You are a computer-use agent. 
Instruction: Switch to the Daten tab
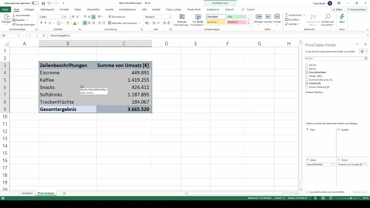78,10
